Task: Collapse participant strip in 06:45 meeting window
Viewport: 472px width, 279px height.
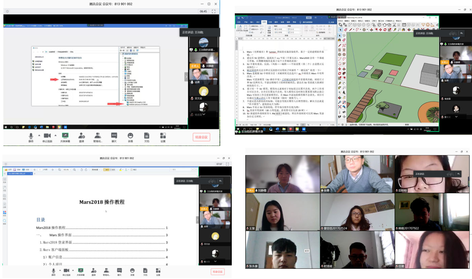Action: pos(186,77)
